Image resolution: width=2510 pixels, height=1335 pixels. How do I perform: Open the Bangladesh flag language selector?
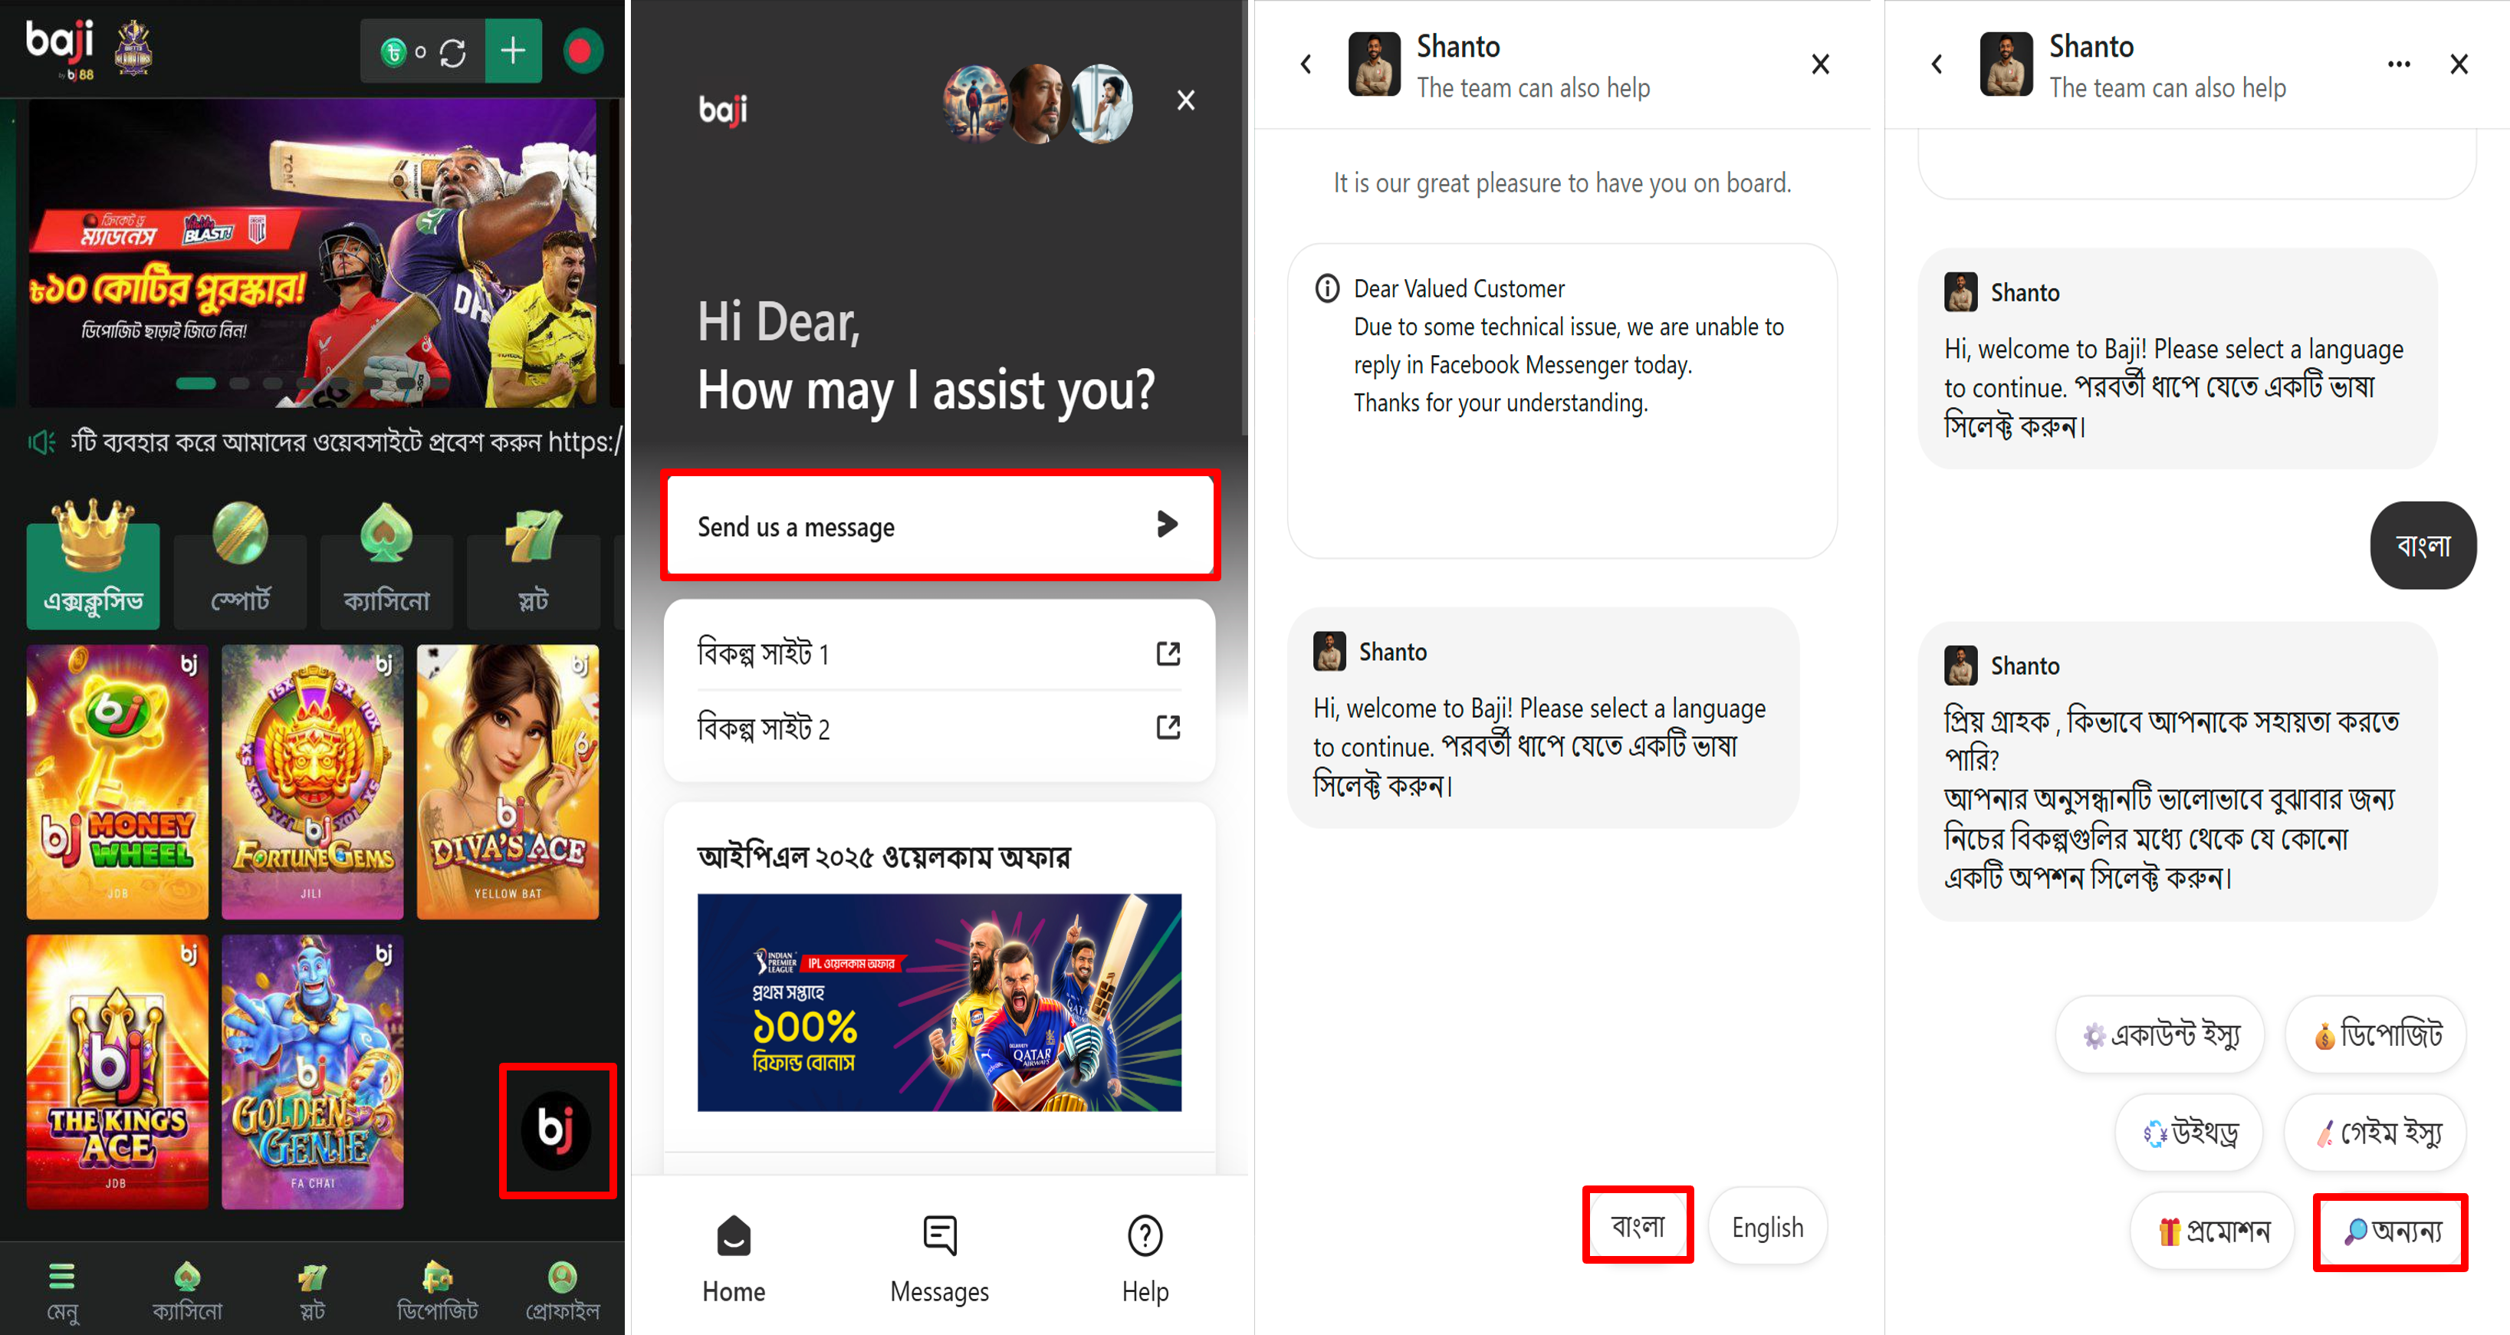pyautogui.click(x=583, y=51)
